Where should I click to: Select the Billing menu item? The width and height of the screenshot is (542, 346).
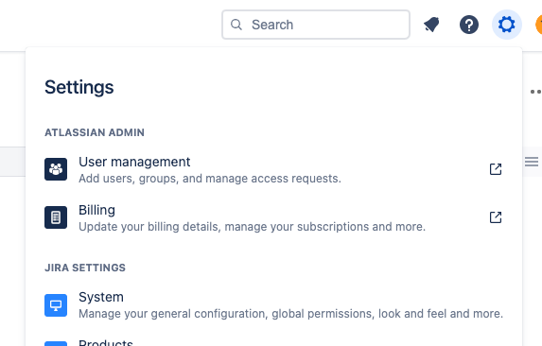(x=273, y=217)
